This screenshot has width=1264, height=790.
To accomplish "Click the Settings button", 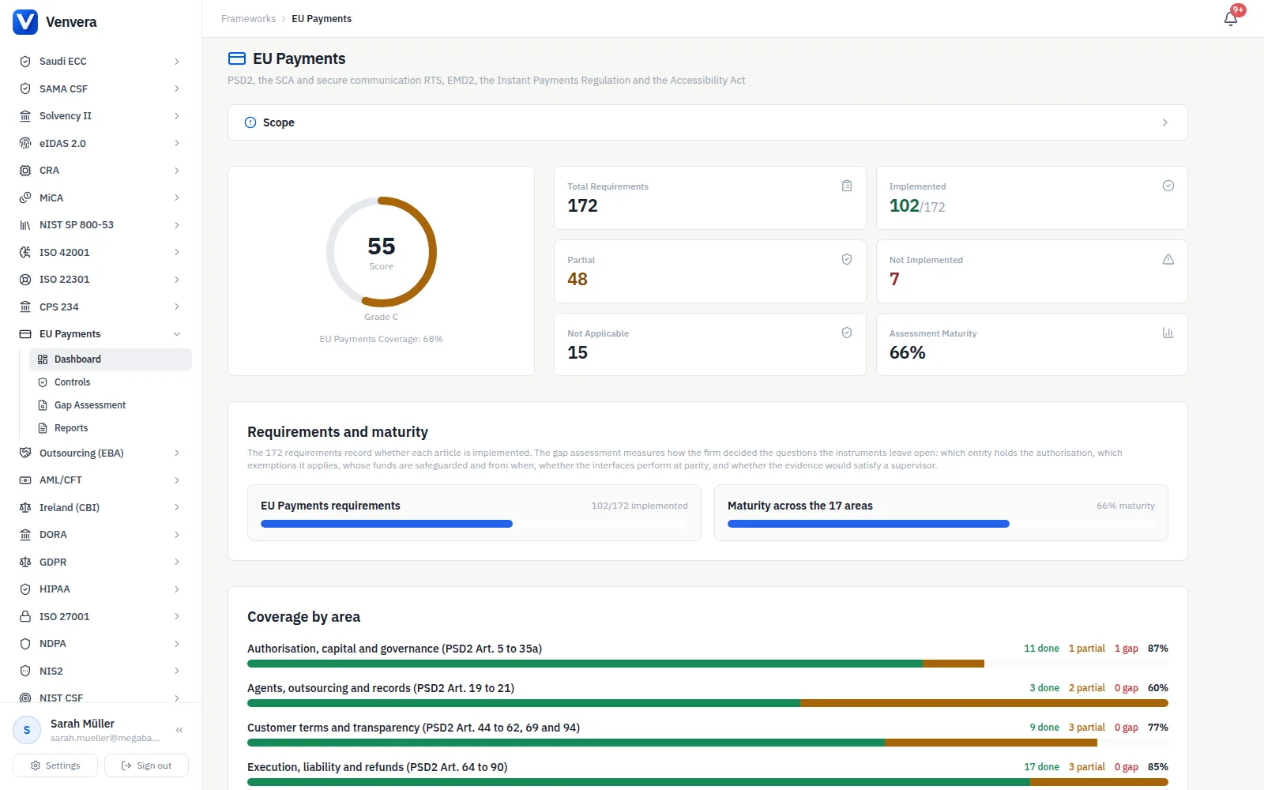I will (x=55, y=766).
